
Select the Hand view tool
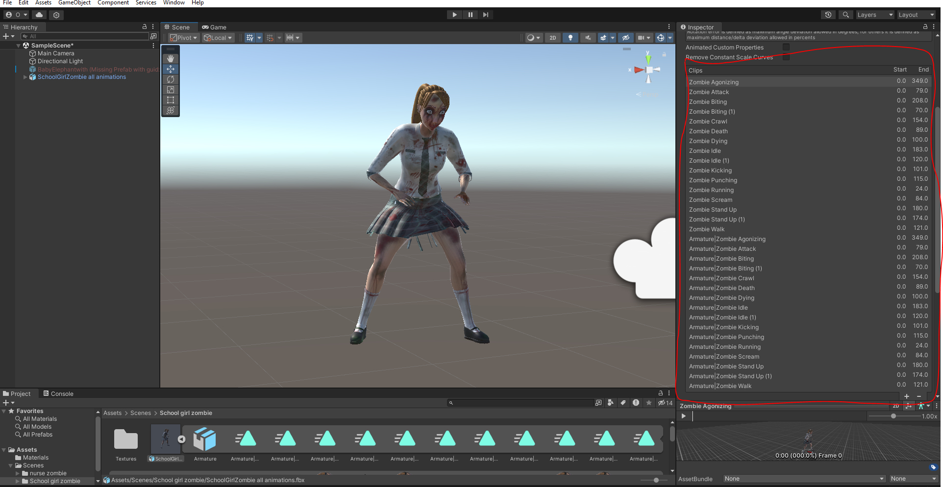171,59
